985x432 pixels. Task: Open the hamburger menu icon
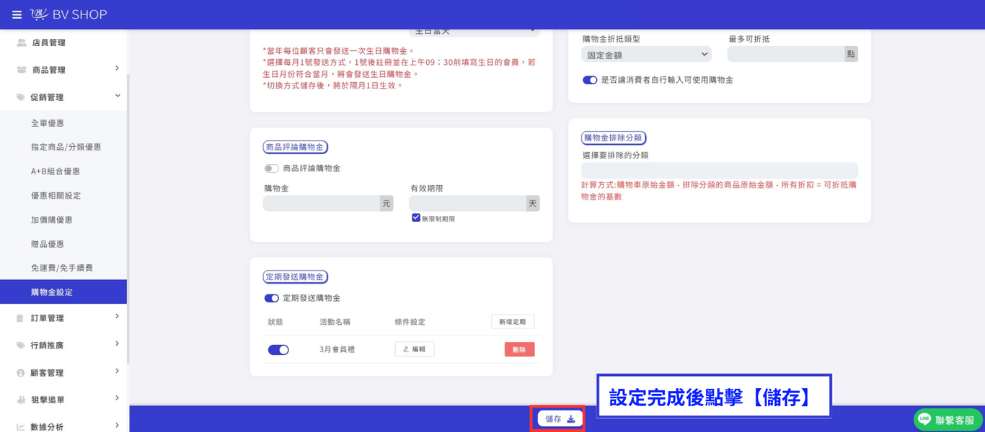[x=17, y=14]
